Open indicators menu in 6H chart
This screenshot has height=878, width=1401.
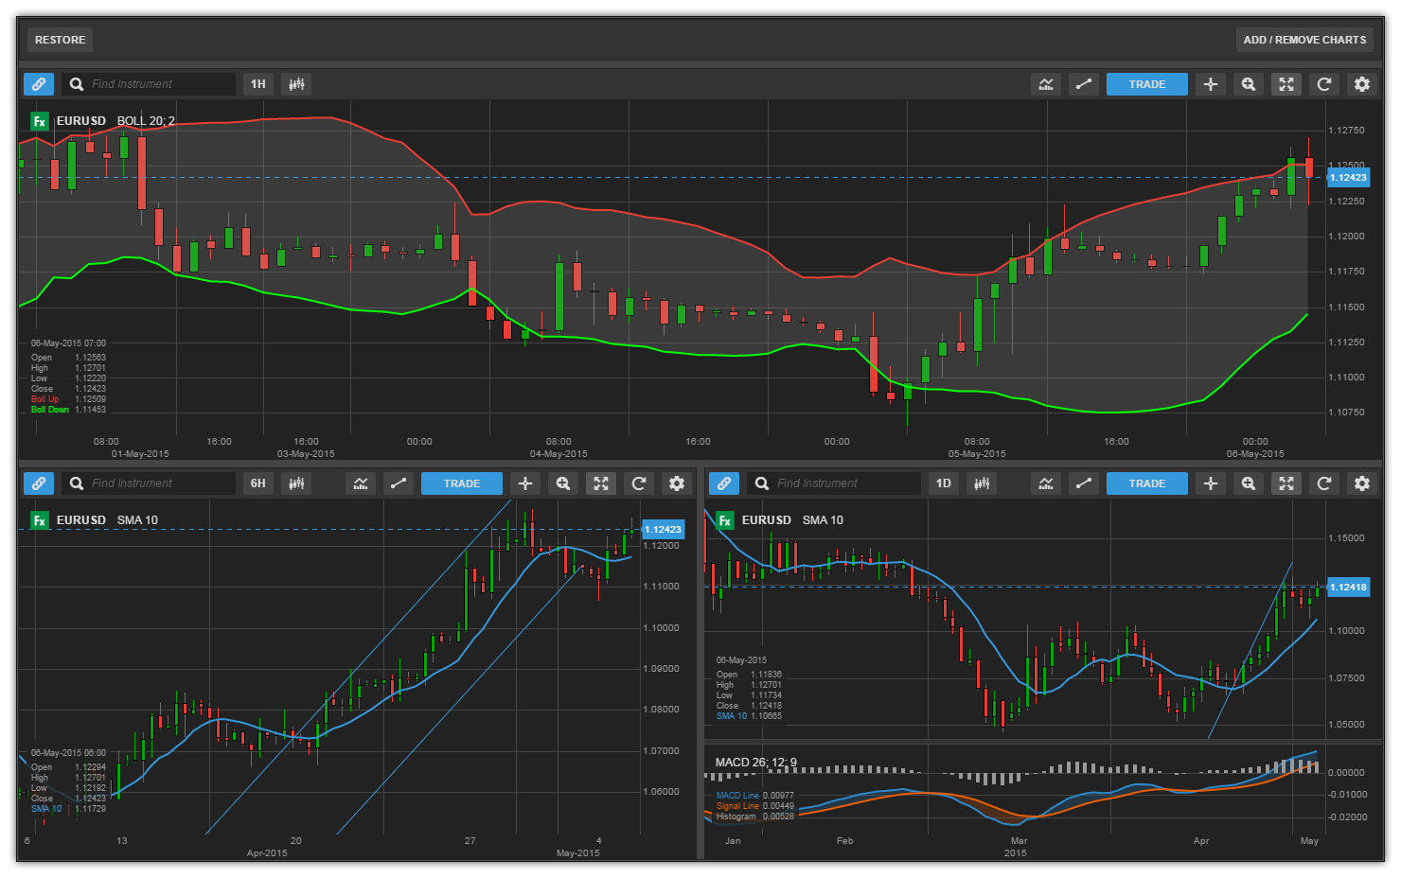[x=361, y=483]
